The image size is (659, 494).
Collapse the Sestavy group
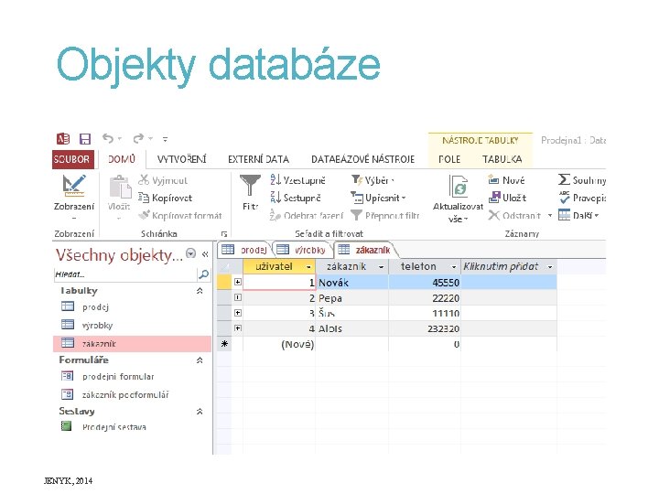200,412
